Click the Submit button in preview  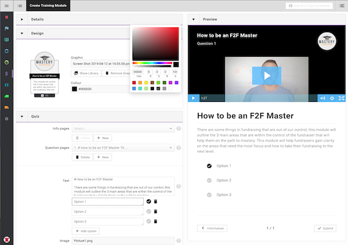click(x=325, y=228)
